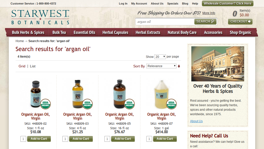Image resolution: width=264 pixels, height=149 pixels.
Task: Open the 1 fl oz argan oil bottle image
Action: 36,94
